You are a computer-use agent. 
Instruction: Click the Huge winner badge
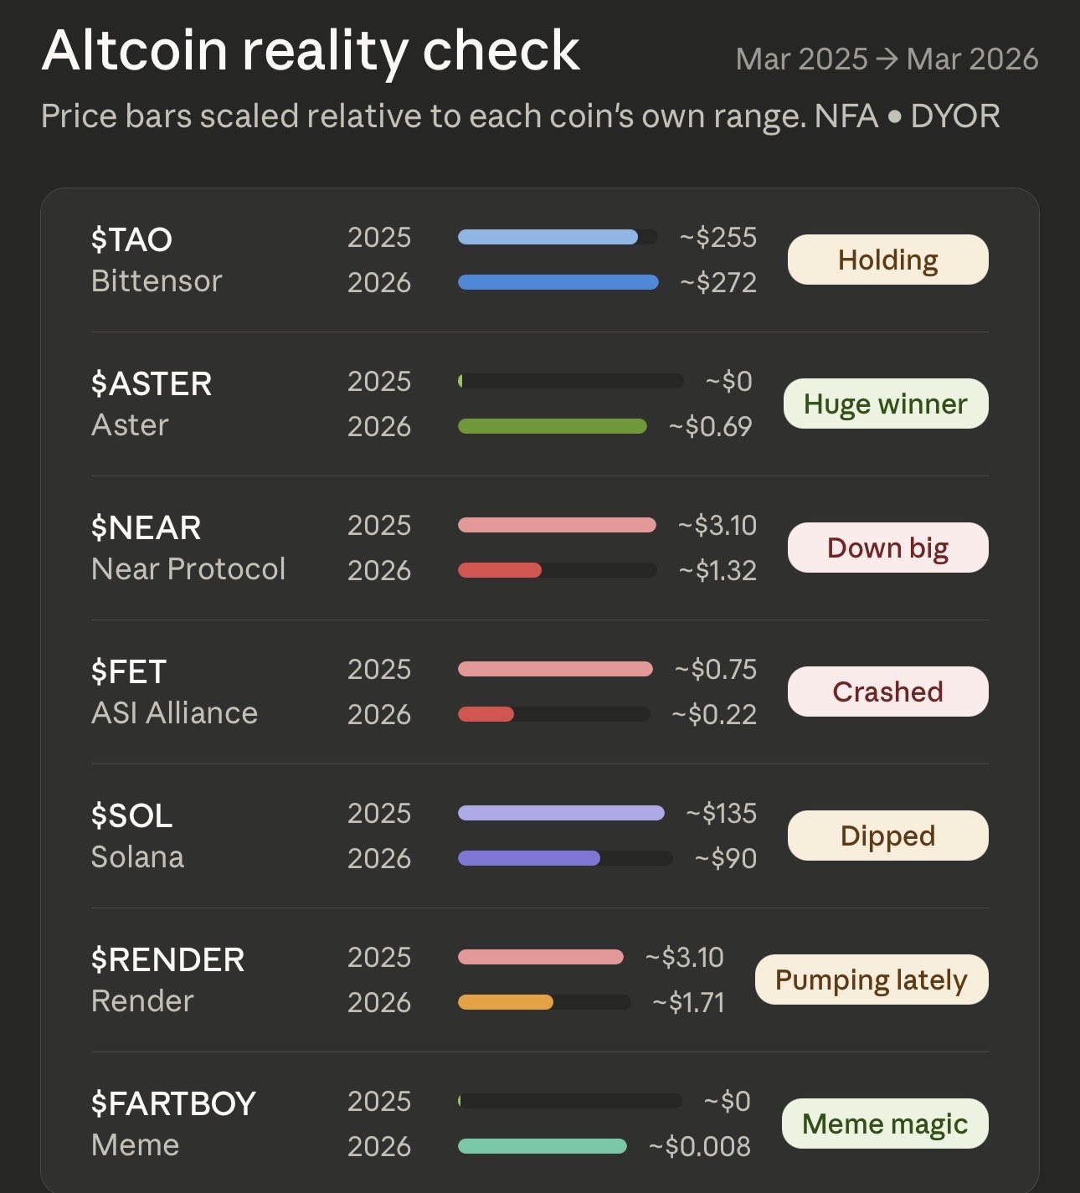coord(886,404)
